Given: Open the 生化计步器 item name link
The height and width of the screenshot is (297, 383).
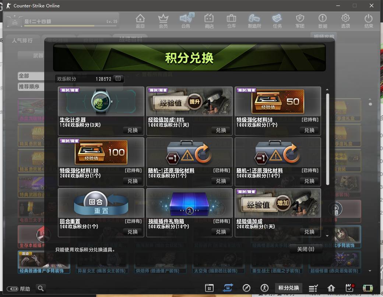Looking at the screenshot, I should pos(73,120).
